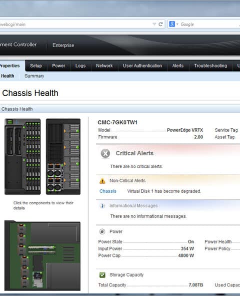Switch to the Logs tab
The height and width of the screenshot is (296, 240).
tap(80, 66)
